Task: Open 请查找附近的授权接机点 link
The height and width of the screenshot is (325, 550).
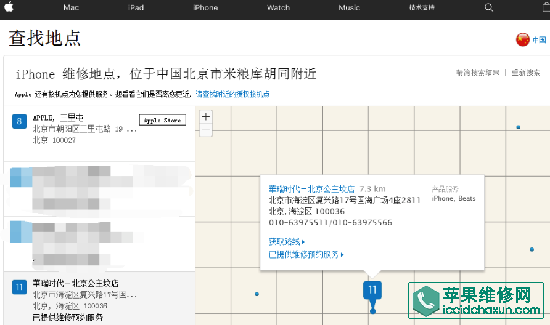Action: click(232, 94)
